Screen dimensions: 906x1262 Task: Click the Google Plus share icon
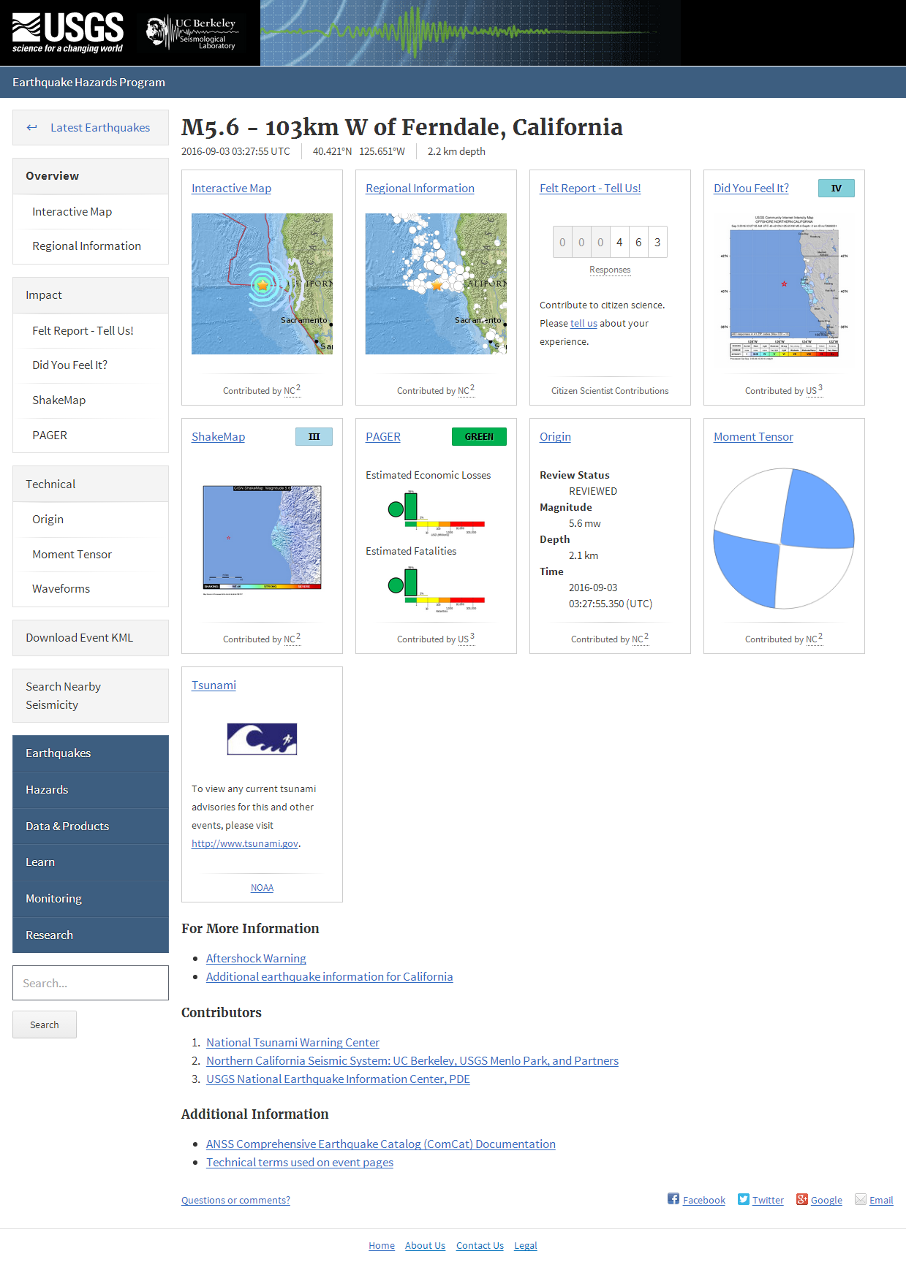[802, 1199]
